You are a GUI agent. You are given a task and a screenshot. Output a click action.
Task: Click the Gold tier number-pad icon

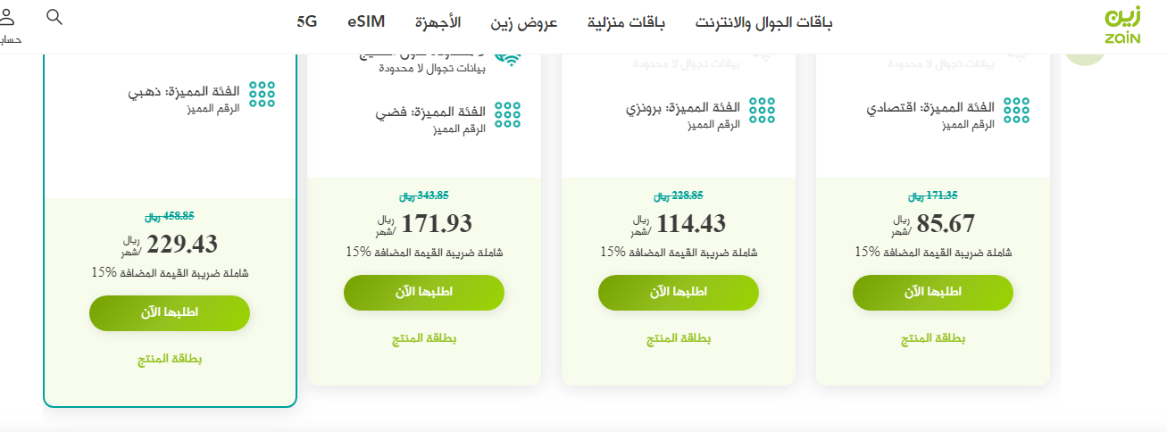[x=262, y=95]
